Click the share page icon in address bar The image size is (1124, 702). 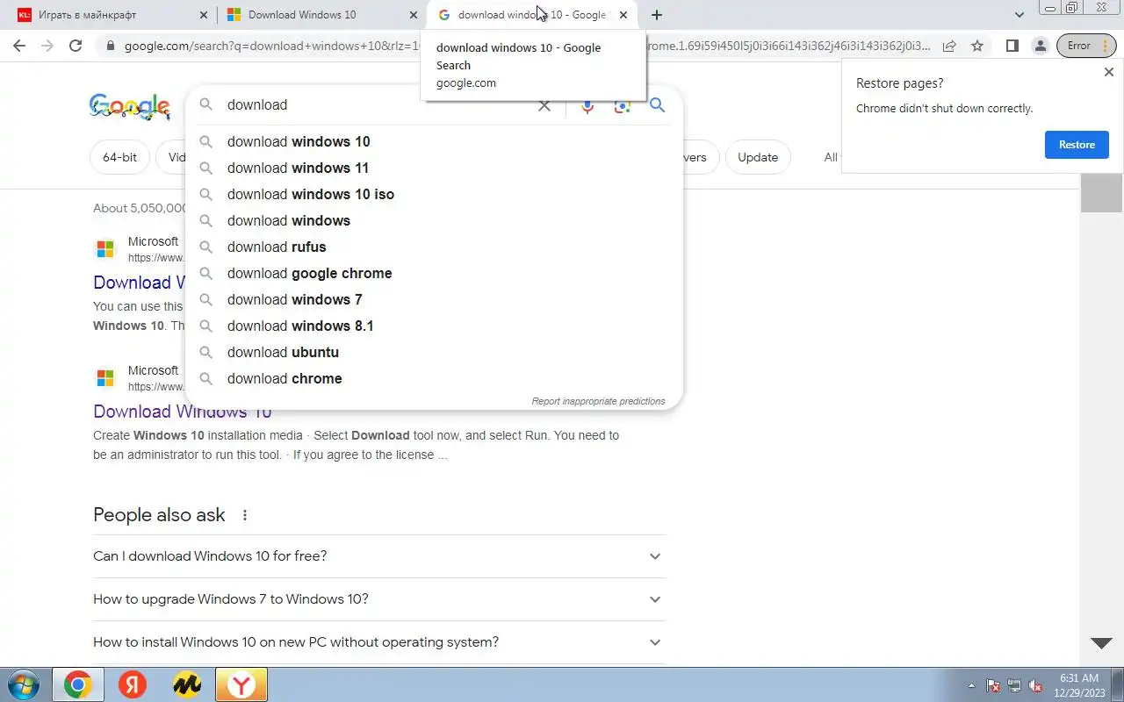[x=949, y=46]
